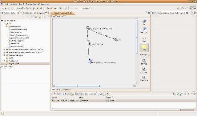Select struts.properties file
This screenshot has width=197, height=116.
click(x=18, y=41)
